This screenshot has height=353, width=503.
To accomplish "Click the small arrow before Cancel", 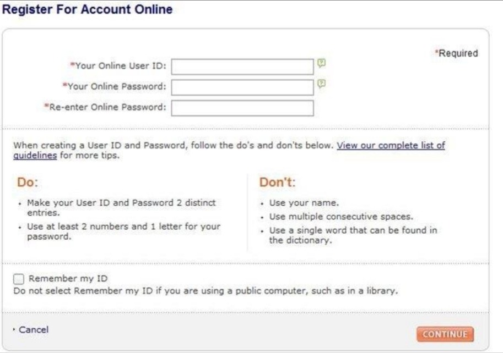I will [x=14, y=330].
